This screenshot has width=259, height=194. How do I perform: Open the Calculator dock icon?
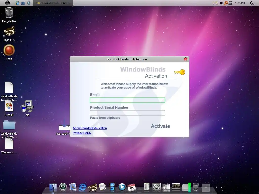click(x=146, y=187)
